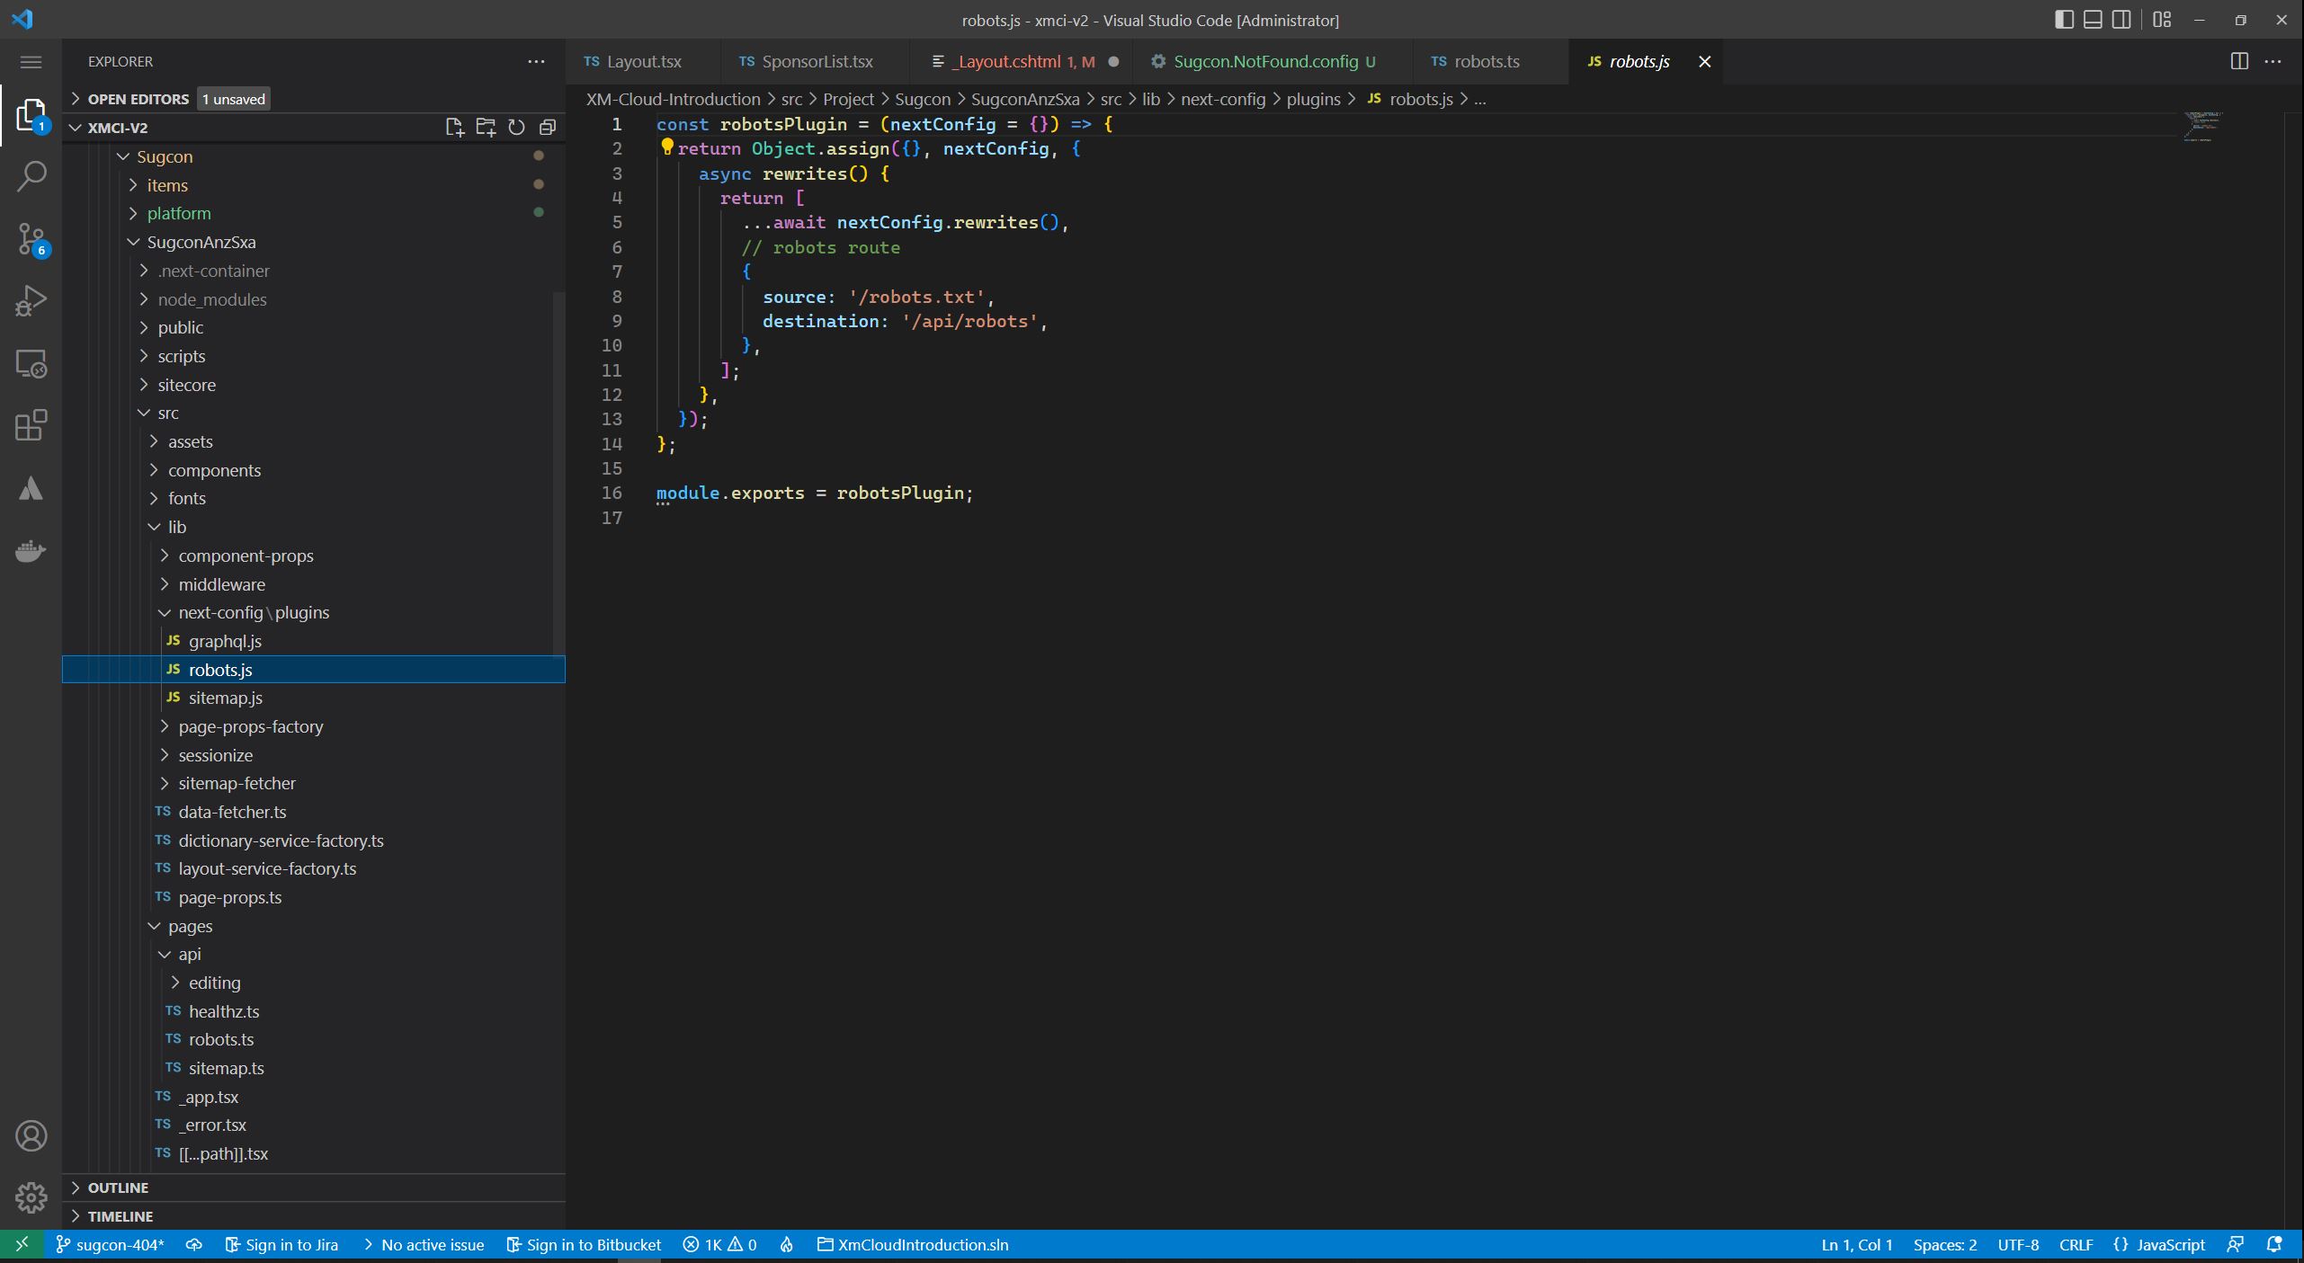Open Remote Explorer view icon
Screen dimensions: 2304x1263
[31, 364]
